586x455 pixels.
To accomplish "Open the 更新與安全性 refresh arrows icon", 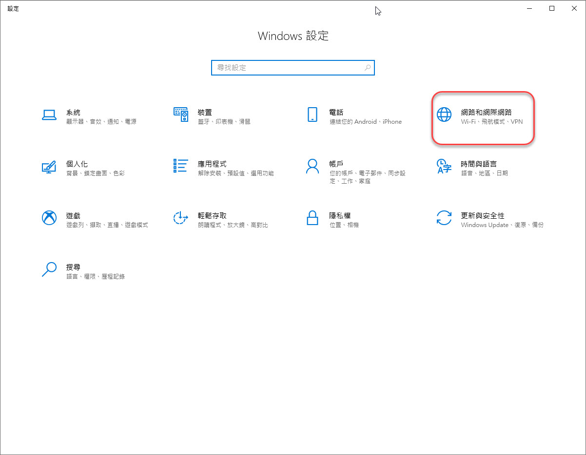I will point(444,218).
